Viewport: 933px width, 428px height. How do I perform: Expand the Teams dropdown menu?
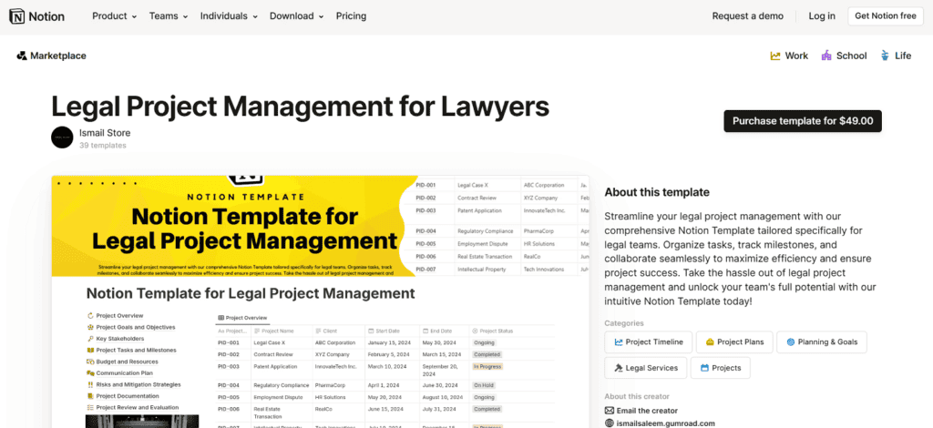pyautogui.click(x=169, y=16)
